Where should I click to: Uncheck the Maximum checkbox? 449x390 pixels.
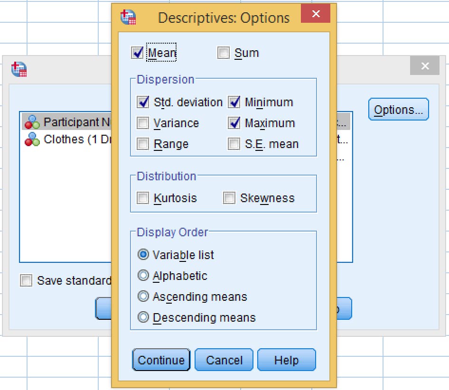234,123
